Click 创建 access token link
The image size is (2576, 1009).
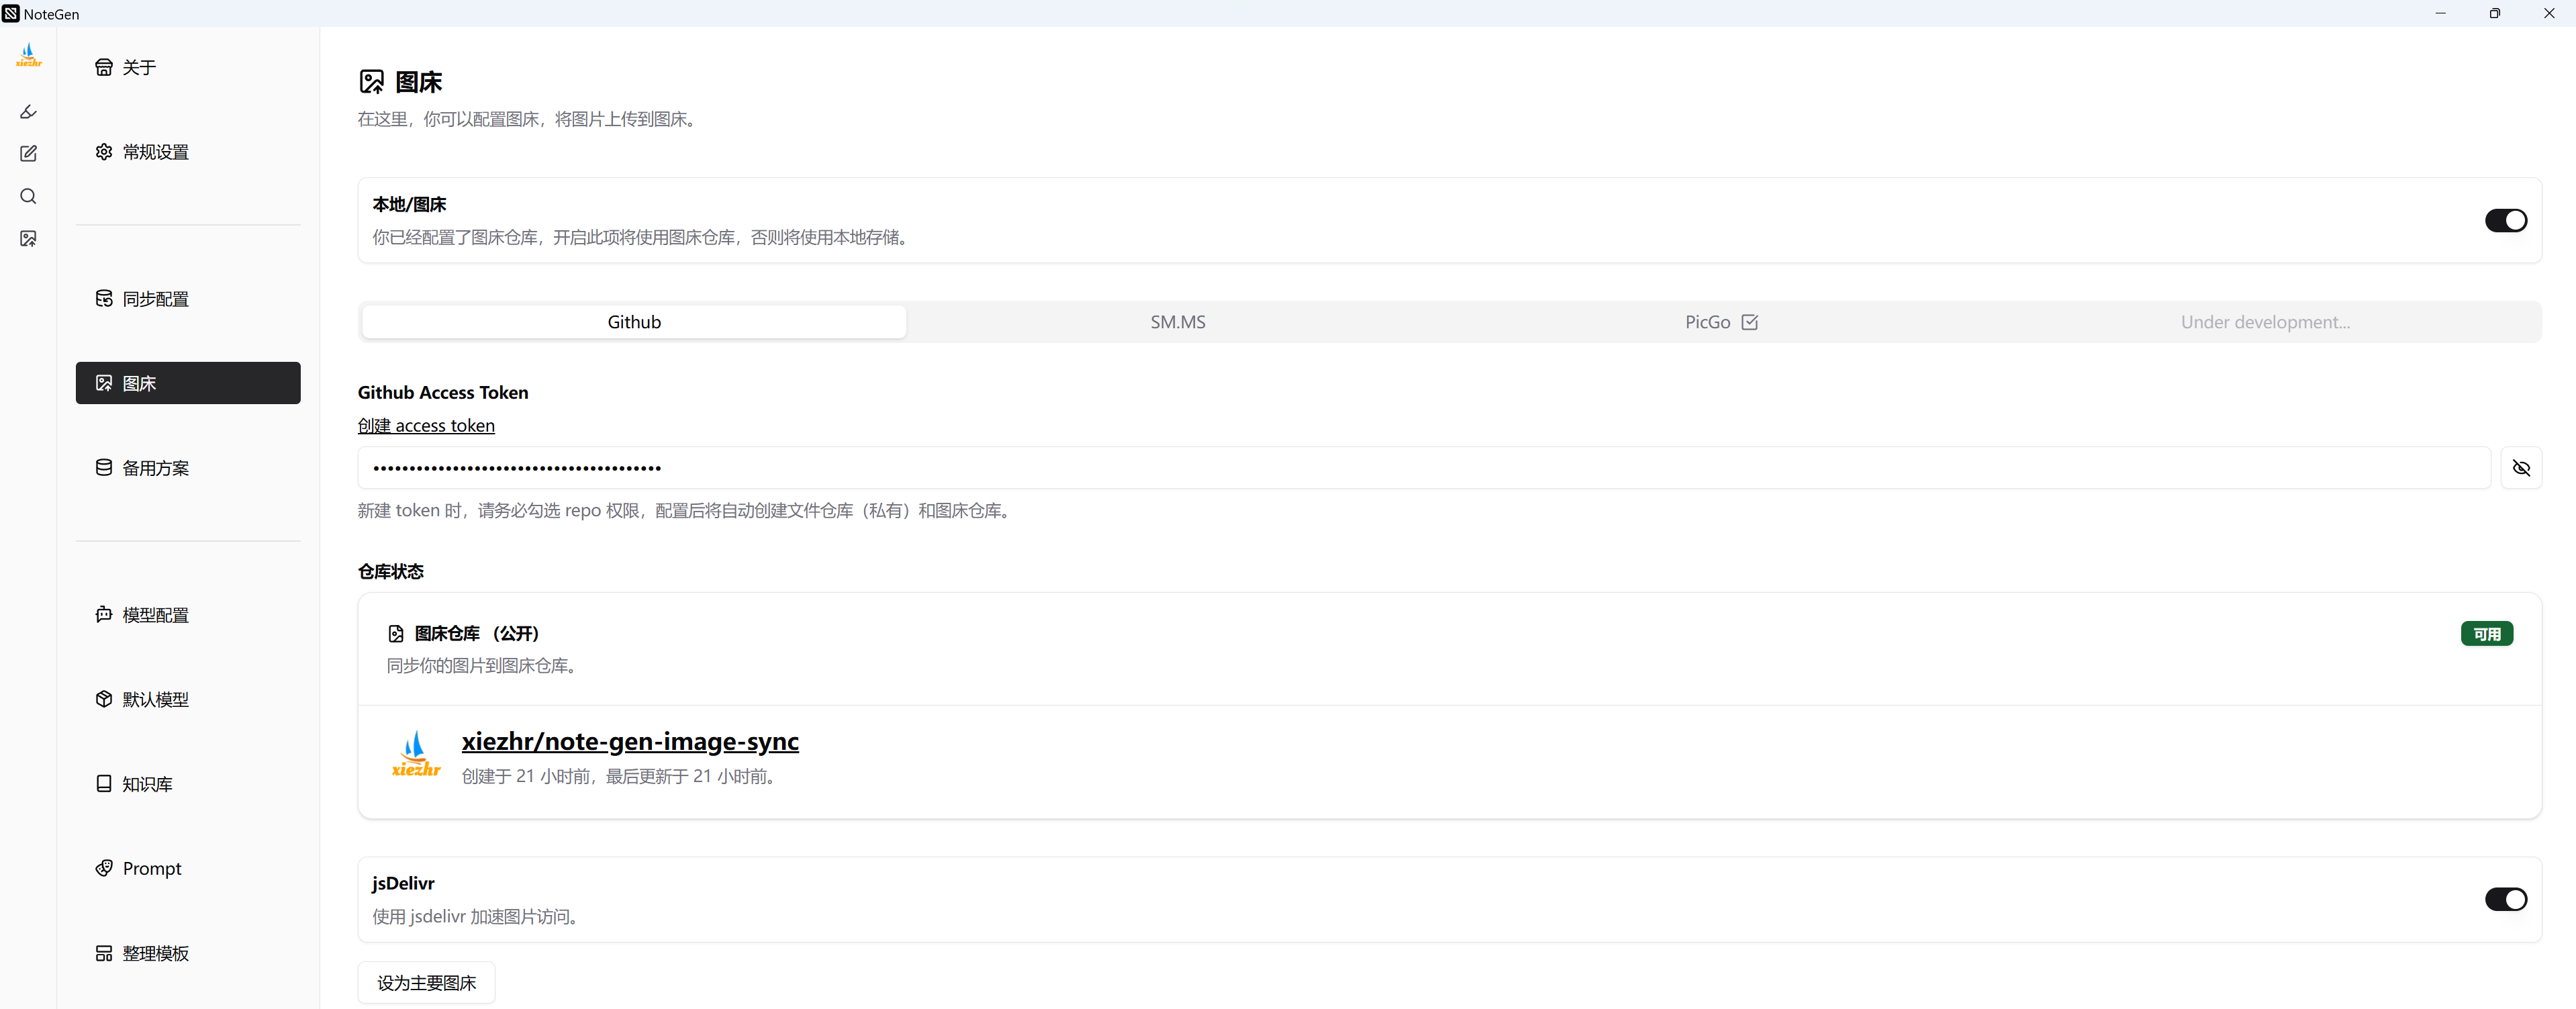426,426
